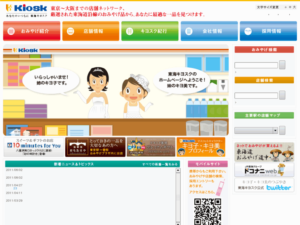Submit the 店舗検索 search button
The width and height of the screenshot is (300, 225).
tap(282, 95)
